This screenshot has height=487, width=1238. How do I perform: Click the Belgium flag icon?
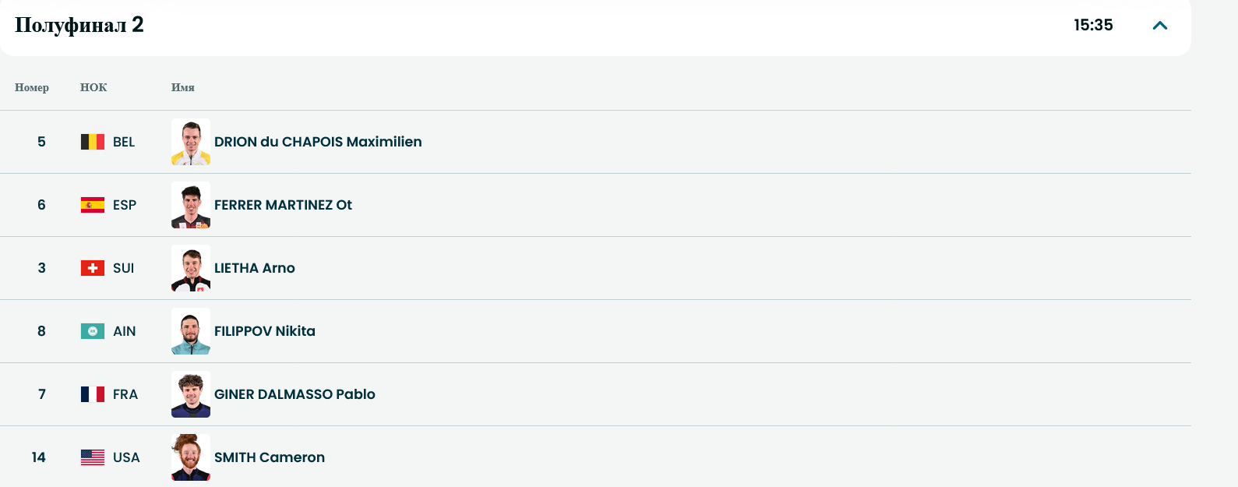[x=93, y=142]
